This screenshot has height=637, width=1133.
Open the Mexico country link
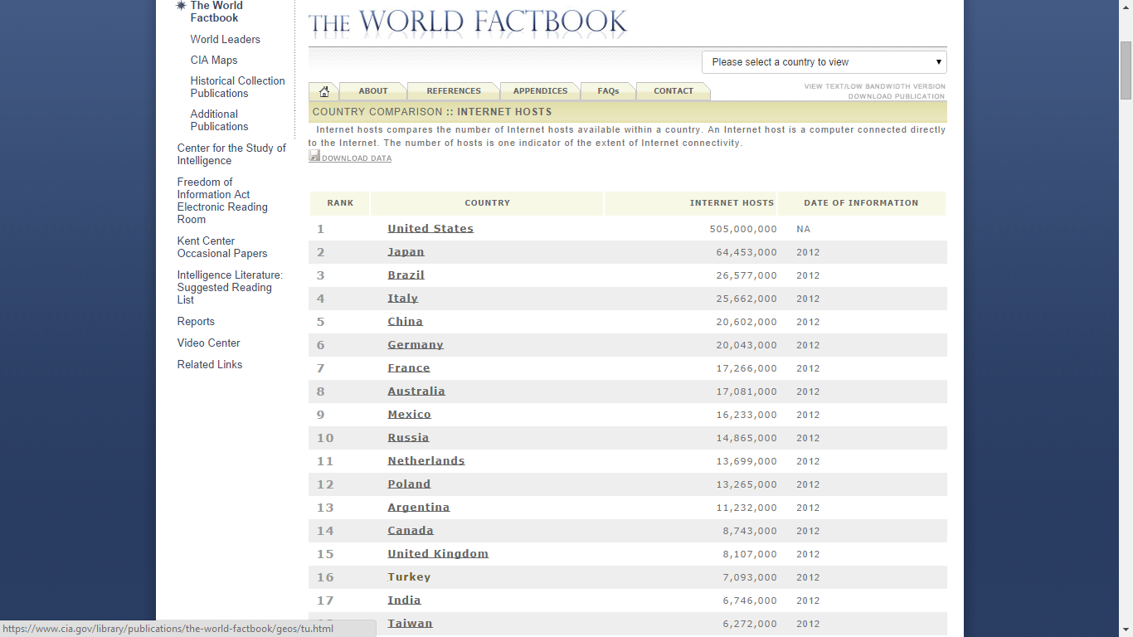pos(409,415)
